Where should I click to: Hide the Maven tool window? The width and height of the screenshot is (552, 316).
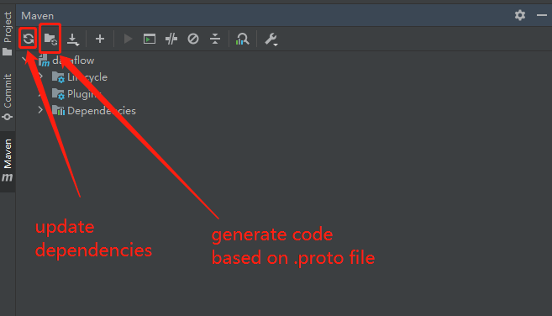[542, 15]
